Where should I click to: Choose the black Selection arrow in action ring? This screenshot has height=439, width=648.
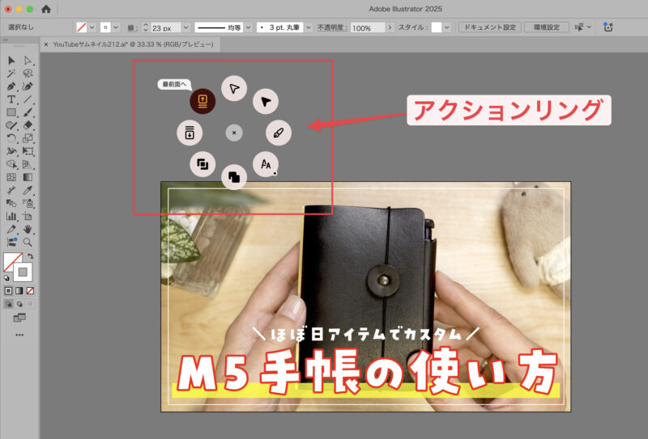(266, 101)
